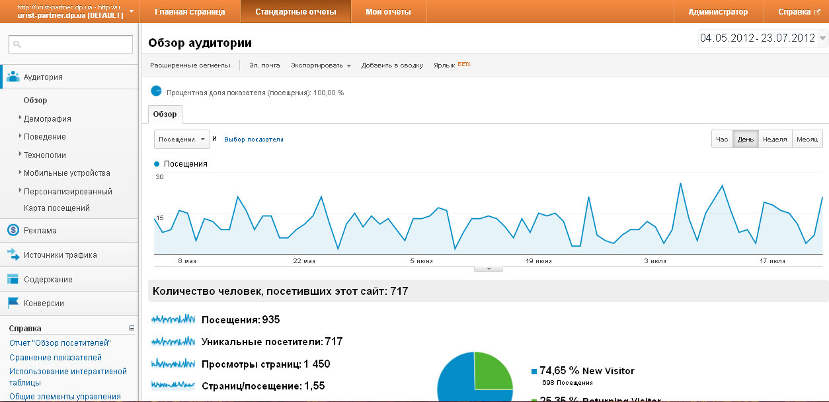Open the Администратор menu

[x=718, y=12]
